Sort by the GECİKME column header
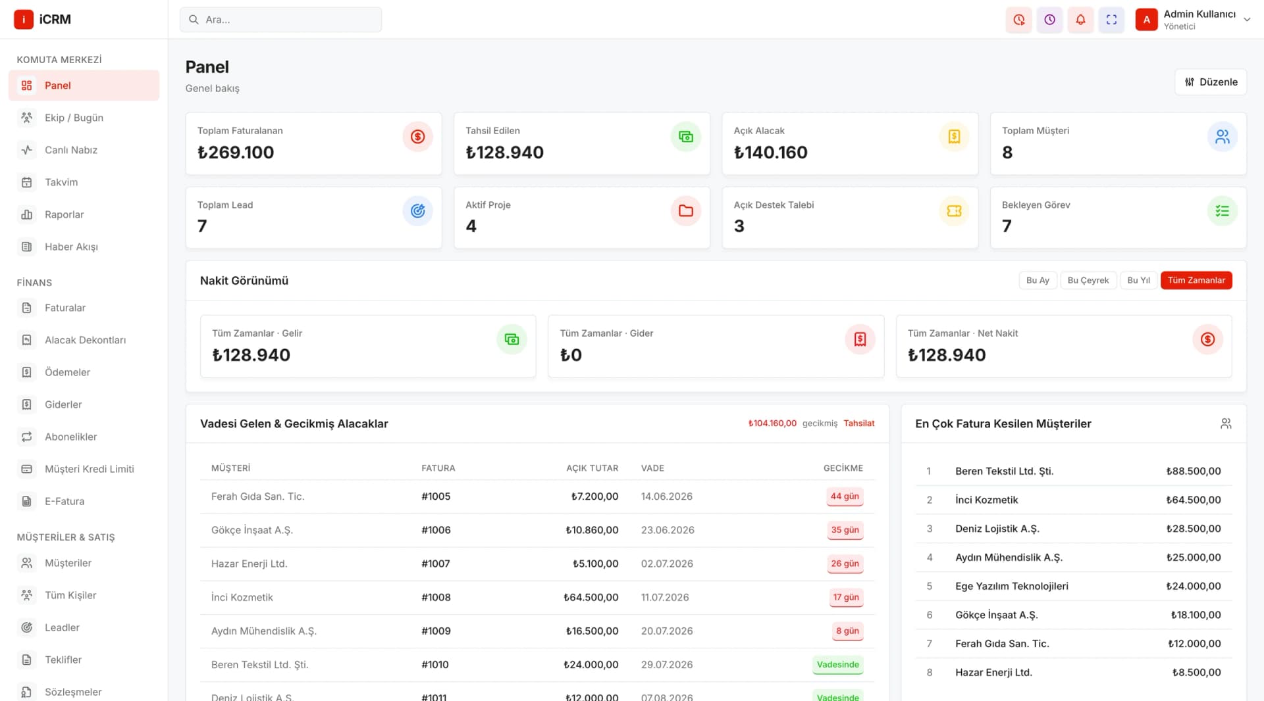Image resolution: width=1264 pixels, height=701 pixels. point(843,468)
